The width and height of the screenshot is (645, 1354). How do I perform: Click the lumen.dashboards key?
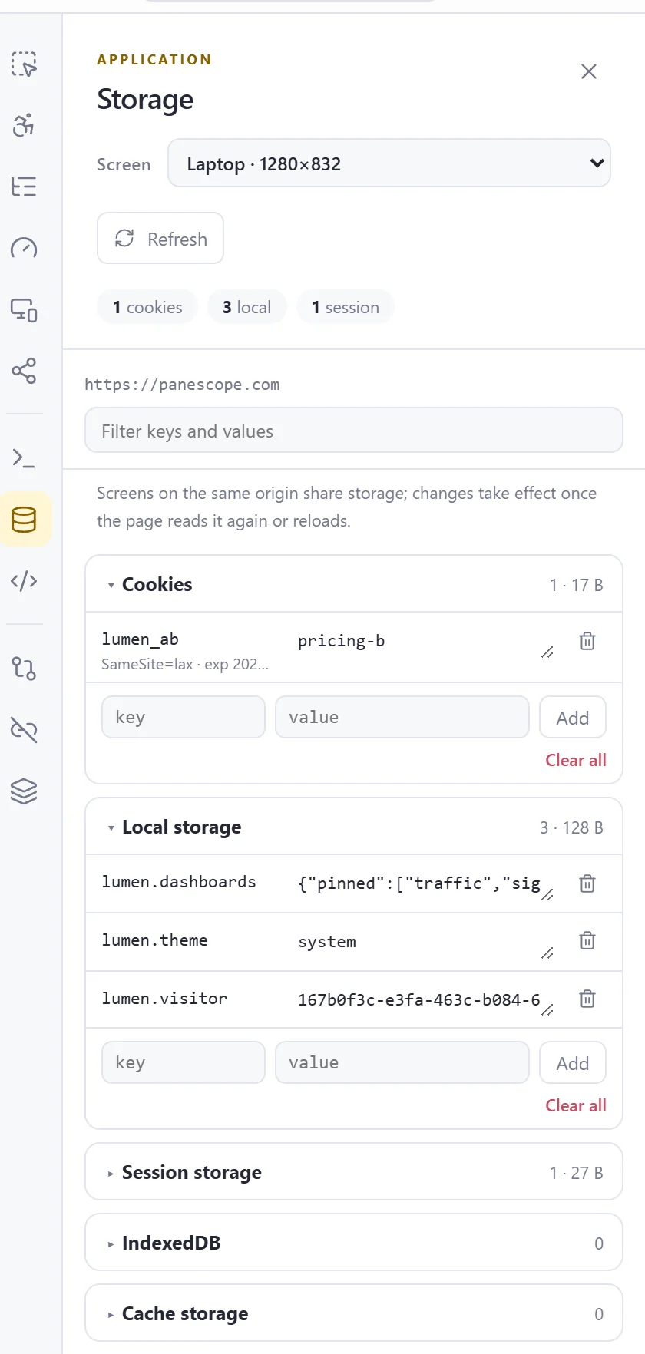pyautogui.click(x=179, y=882)
